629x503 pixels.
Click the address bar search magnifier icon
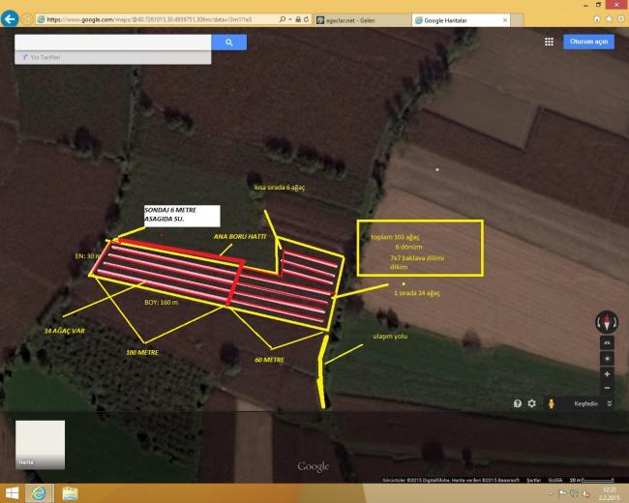(x=283, y=19)
